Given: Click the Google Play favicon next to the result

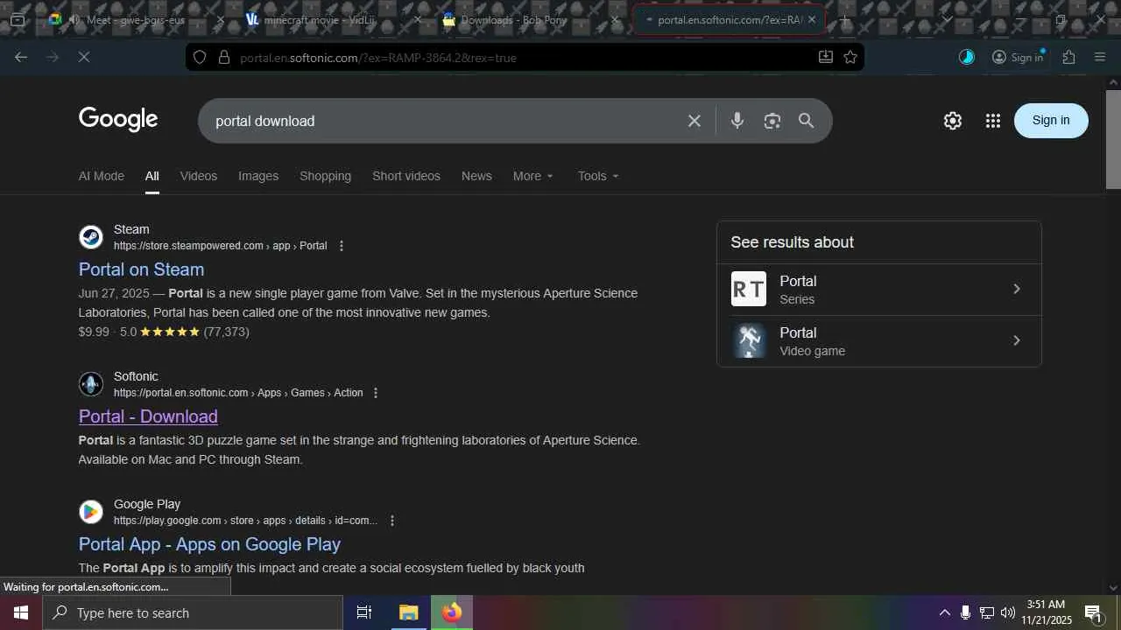Looking at the screenshot, I should coord(91,512).
